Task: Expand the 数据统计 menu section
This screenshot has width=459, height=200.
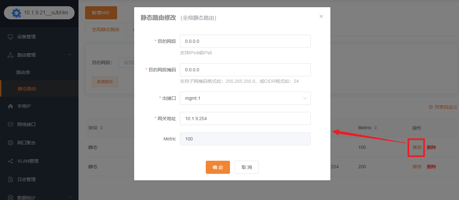Action: click(70, 196)
